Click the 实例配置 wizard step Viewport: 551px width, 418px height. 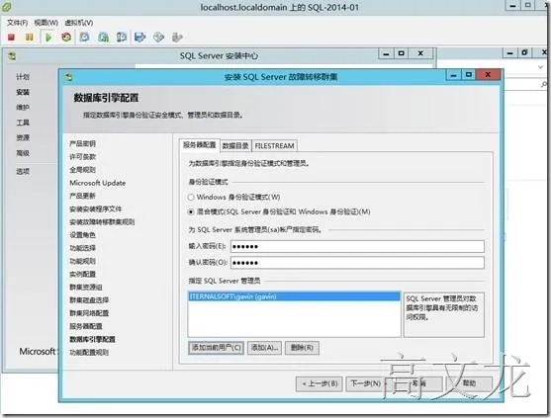click(82, 274)
